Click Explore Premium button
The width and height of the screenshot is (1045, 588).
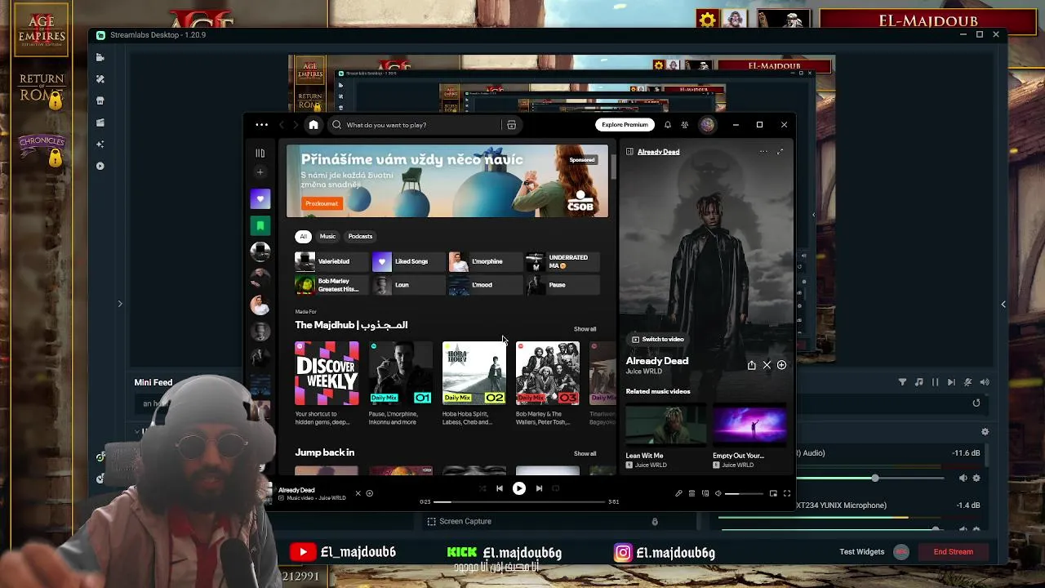625,125
